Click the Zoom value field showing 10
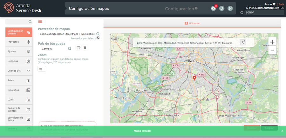Screen dimensions: 286x138 (42, 69)
